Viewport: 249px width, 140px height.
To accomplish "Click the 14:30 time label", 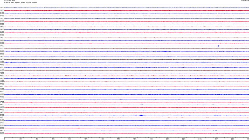I will coord(2,87).
